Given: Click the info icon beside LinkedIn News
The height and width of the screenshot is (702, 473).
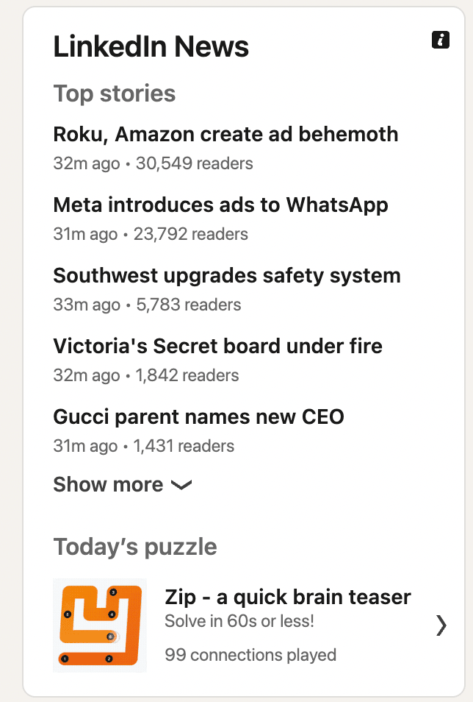Looking at the screenshot, I should click(441, 40).
